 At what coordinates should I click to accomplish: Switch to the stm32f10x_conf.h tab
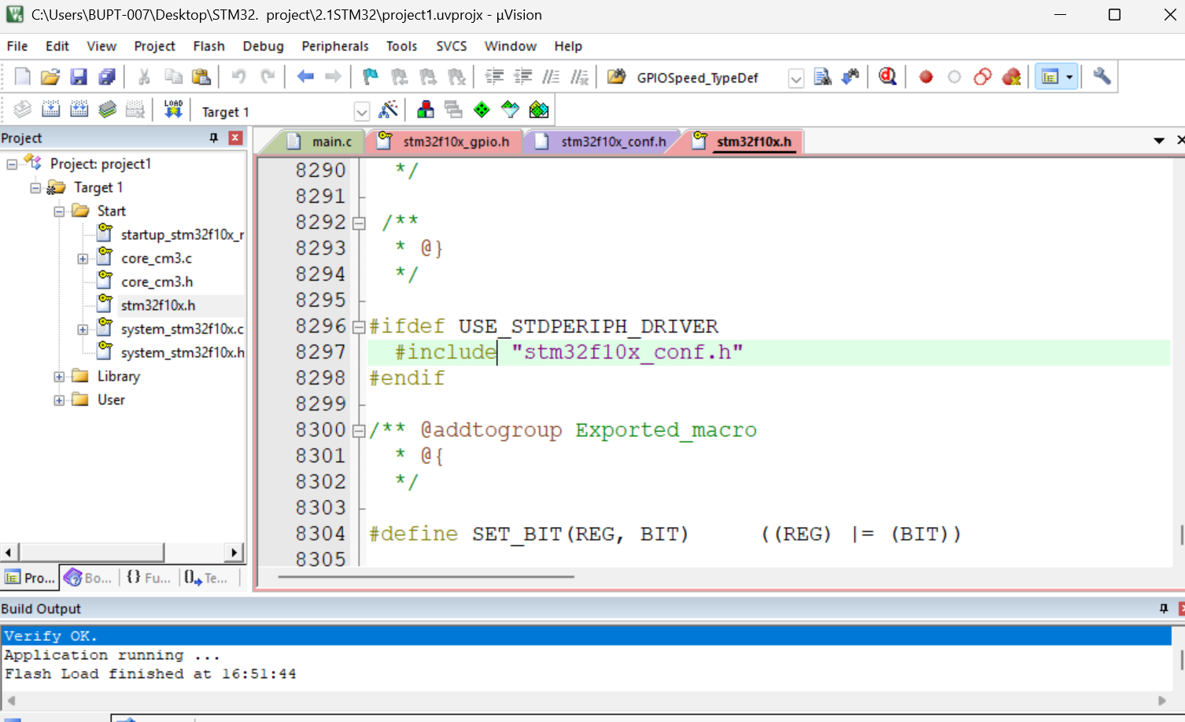[602, 142]
